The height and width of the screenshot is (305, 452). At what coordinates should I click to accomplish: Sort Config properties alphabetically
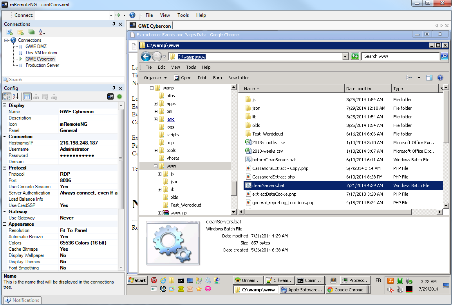16,96
